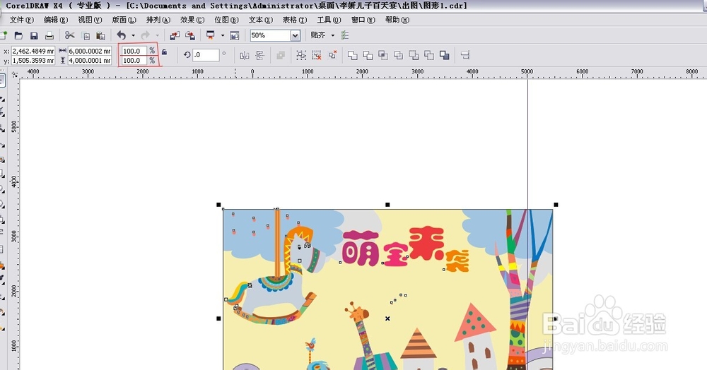Open the Align and Distribute dialog

coord(465,55)
